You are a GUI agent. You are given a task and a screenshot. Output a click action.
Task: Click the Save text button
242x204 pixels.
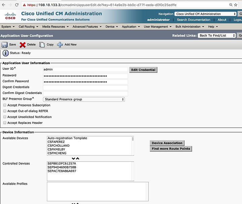pyautogui.click(x=12, y=45)
